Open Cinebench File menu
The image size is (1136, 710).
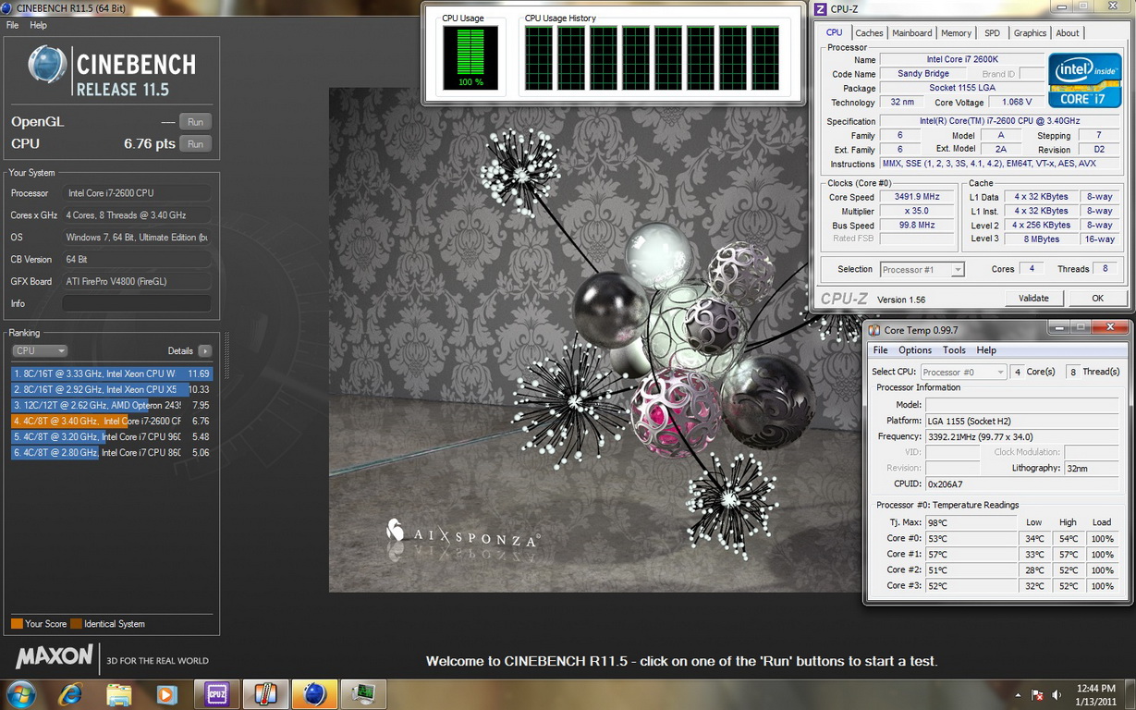click(x=12, y=25)
